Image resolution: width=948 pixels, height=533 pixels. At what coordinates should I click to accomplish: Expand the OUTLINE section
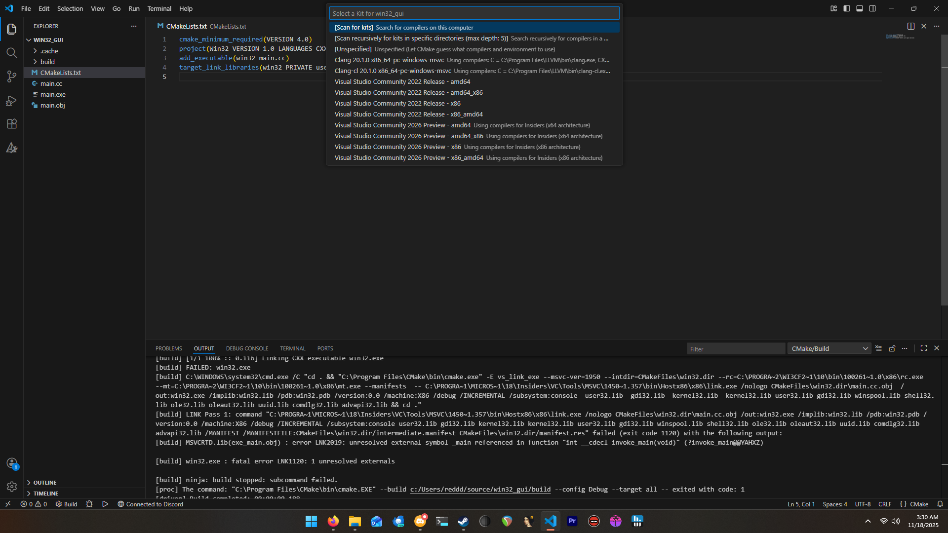pyautogui.click(x=44, y=482)
